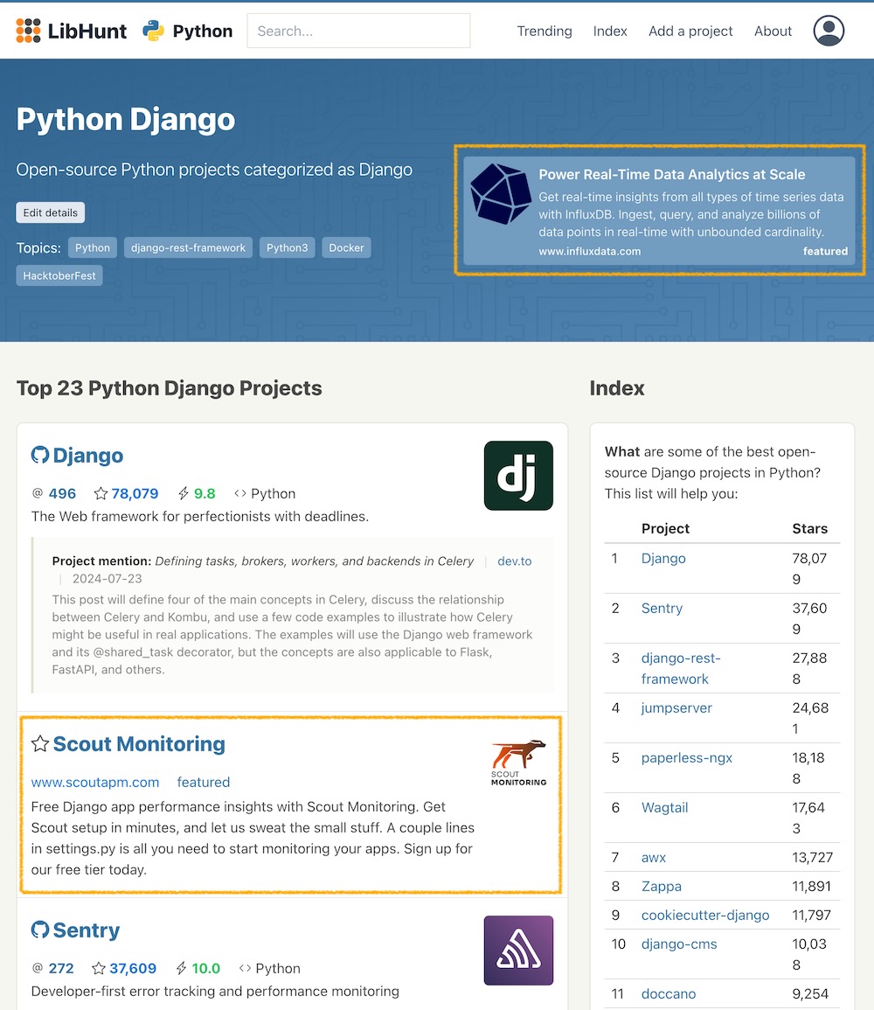
Task: Click the Sentry purple logo image
Action: pyautogui.click(x=518, y=951)
